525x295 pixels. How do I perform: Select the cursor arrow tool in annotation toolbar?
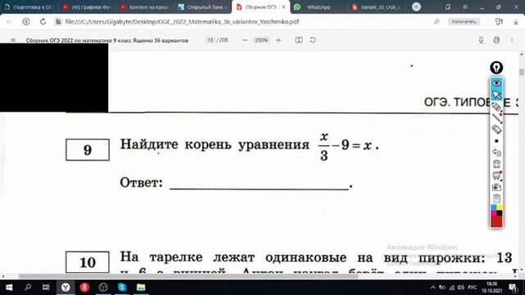pos(496,95)
